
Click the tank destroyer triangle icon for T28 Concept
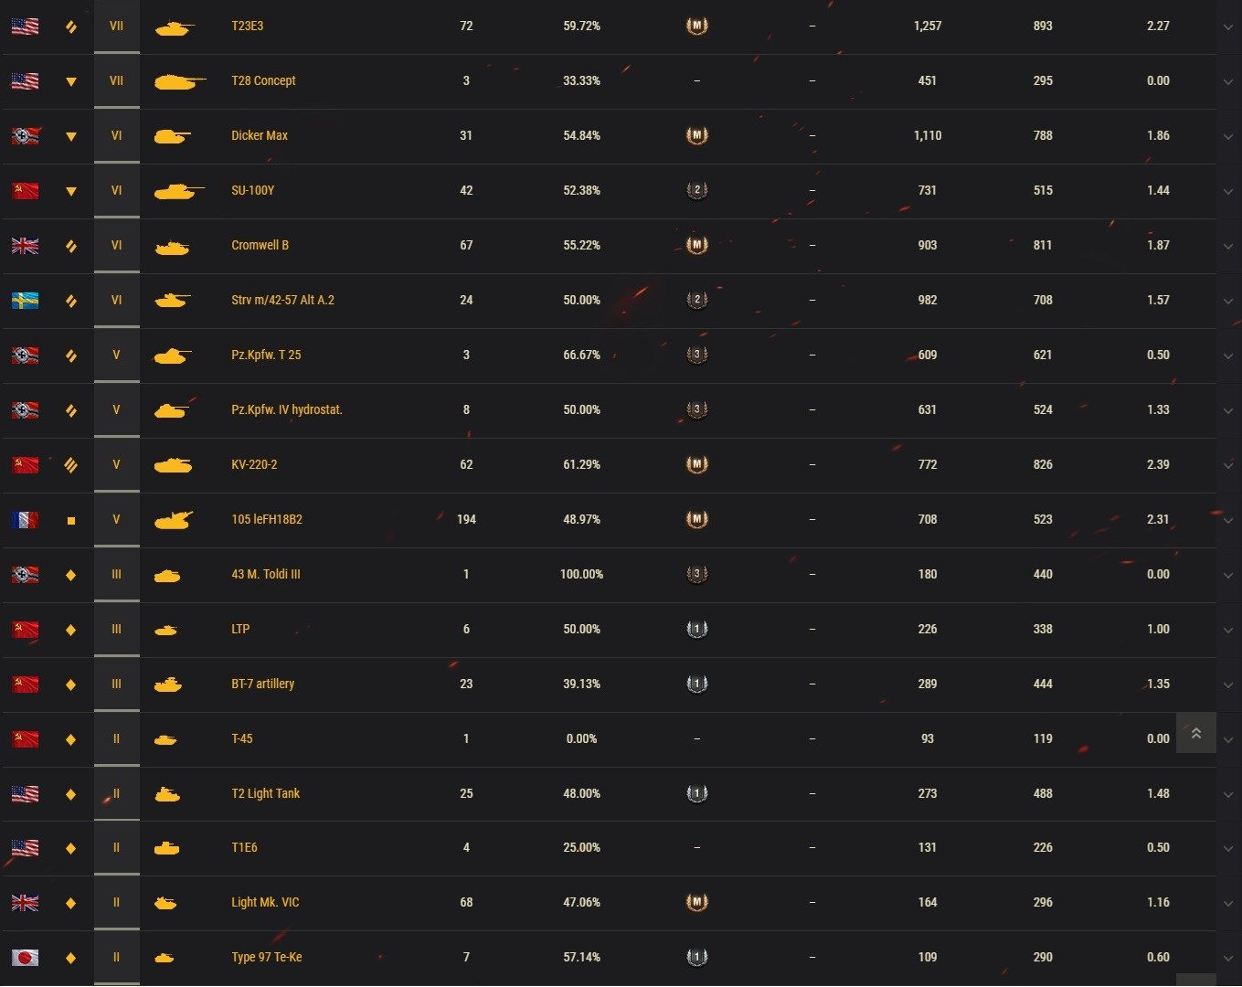click(x=71, y=81)
